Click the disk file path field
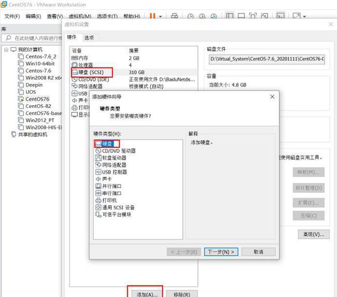 point(266,59)
